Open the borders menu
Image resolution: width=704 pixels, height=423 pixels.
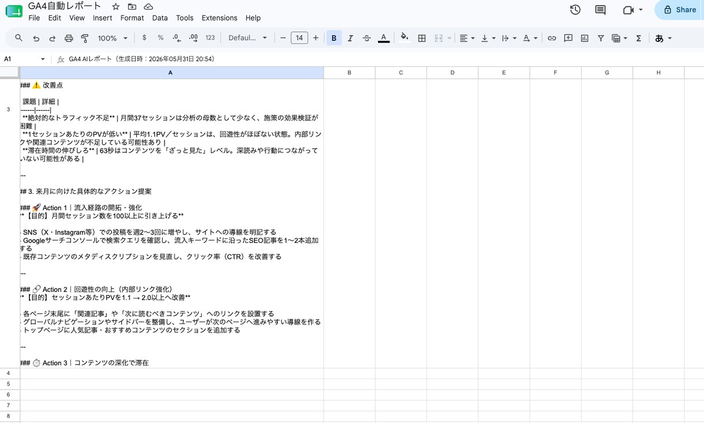point(422,38)
